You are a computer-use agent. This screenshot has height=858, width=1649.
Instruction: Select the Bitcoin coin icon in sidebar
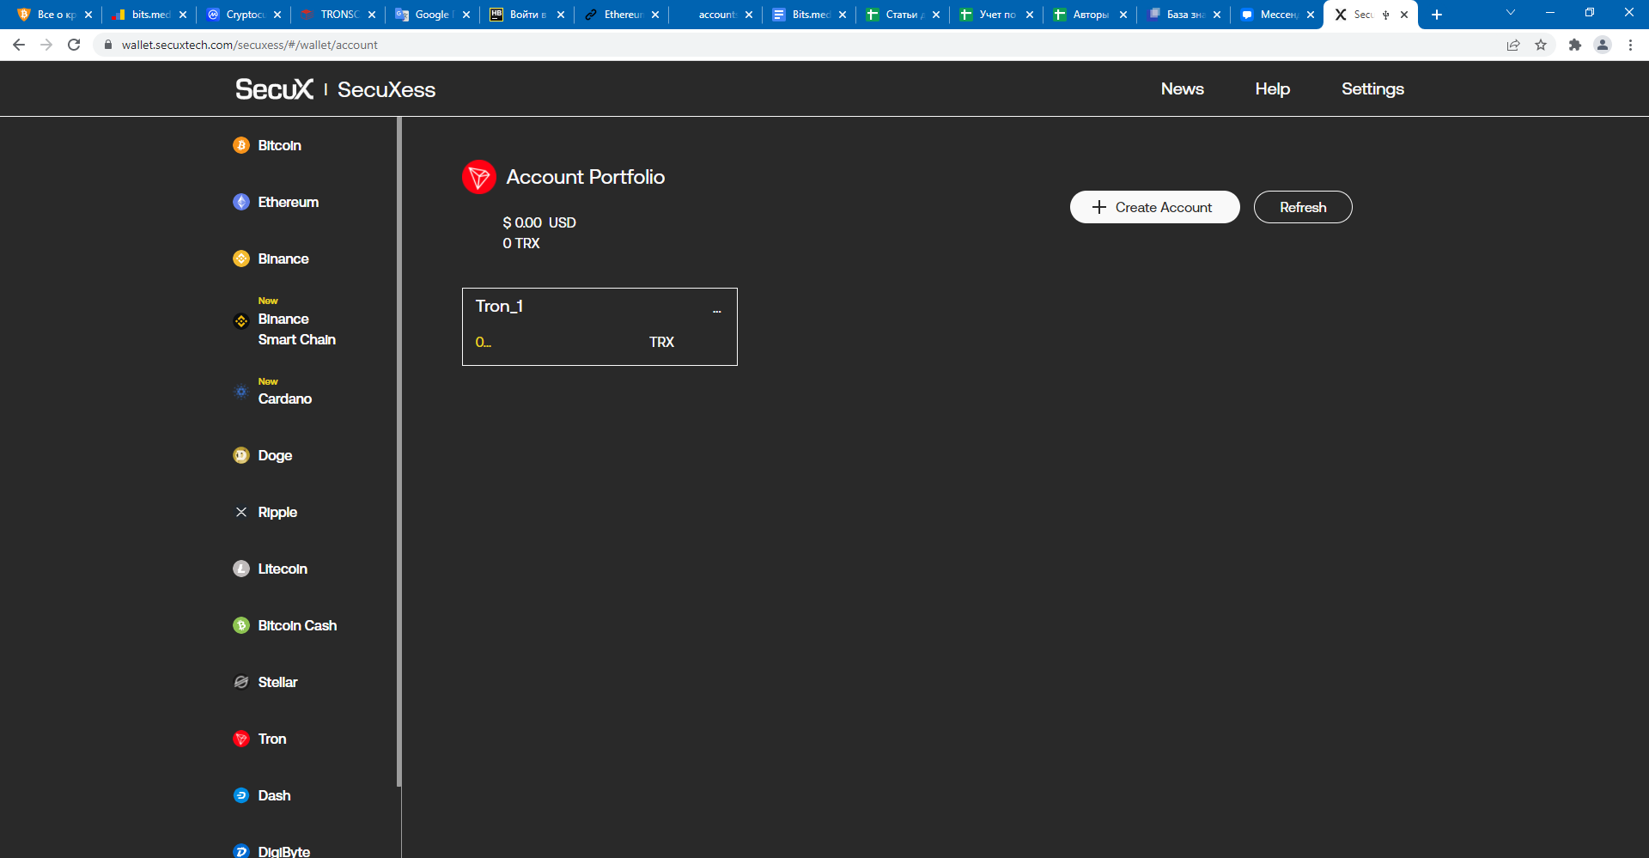241,145
